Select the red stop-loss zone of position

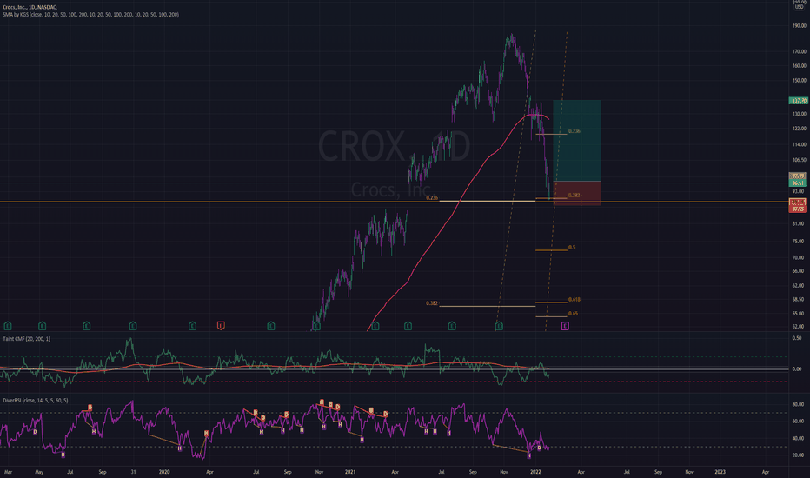[x=577, y=194]
